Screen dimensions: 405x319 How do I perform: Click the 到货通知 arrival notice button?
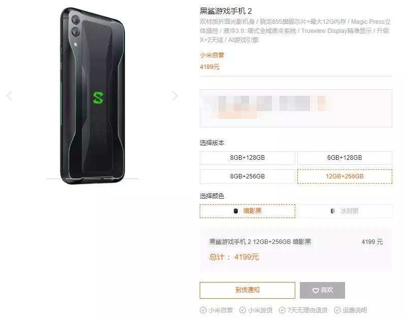247,290
